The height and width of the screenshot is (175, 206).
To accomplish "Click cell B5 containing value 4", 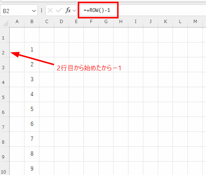I will click(32, 95).
